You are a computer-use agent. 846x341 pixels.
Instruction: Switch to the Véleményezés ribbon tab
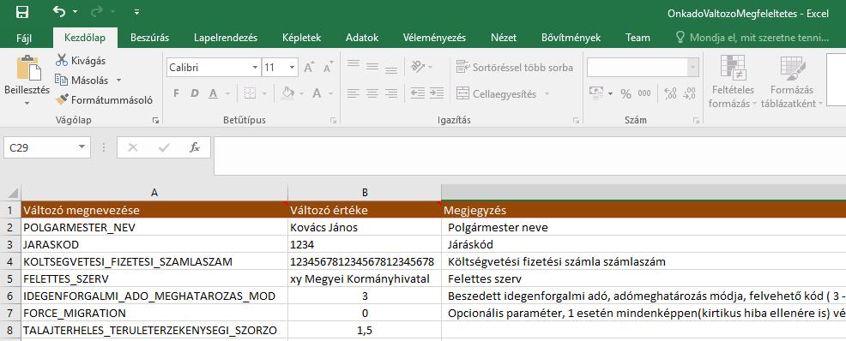tap(434, 38)
